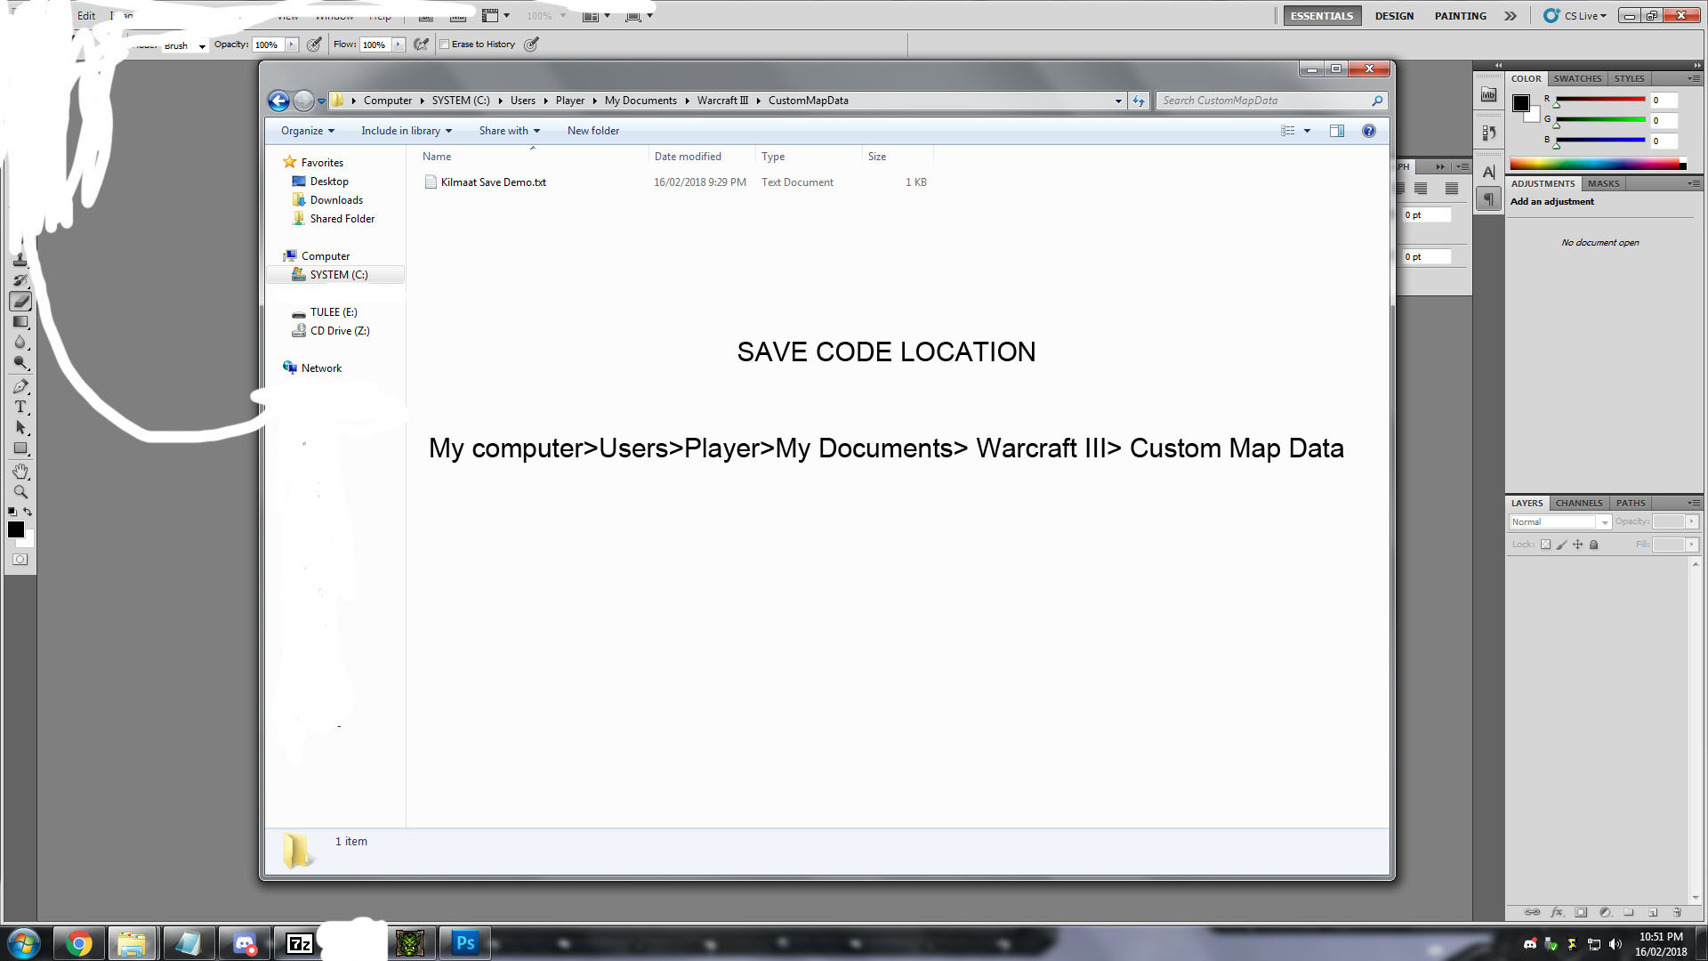Toggle lock position icon
The width and height of the screenshot is (1708, 961).
click(x=1577, y=545)
